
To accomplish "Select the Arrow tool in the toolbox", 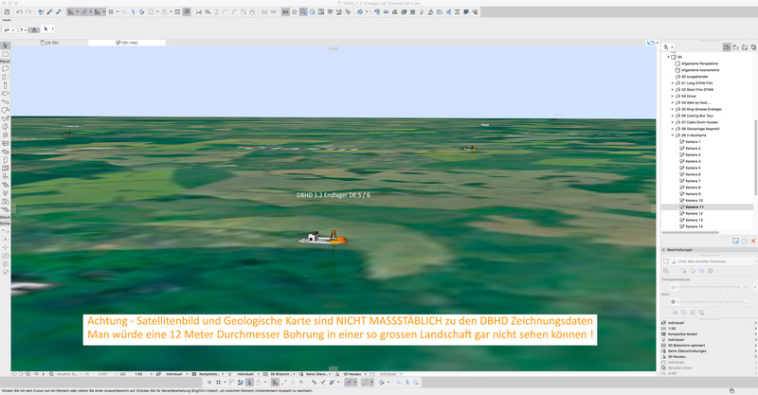I will 6,45.
